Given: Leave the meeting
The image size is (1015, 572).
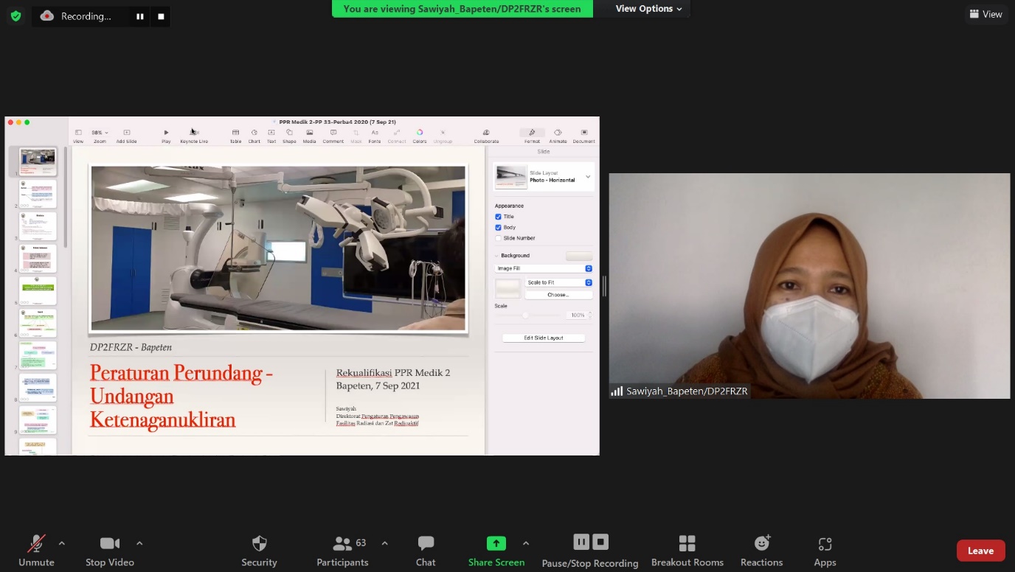Looking at the screenshot, I should (x=980, y=551).
